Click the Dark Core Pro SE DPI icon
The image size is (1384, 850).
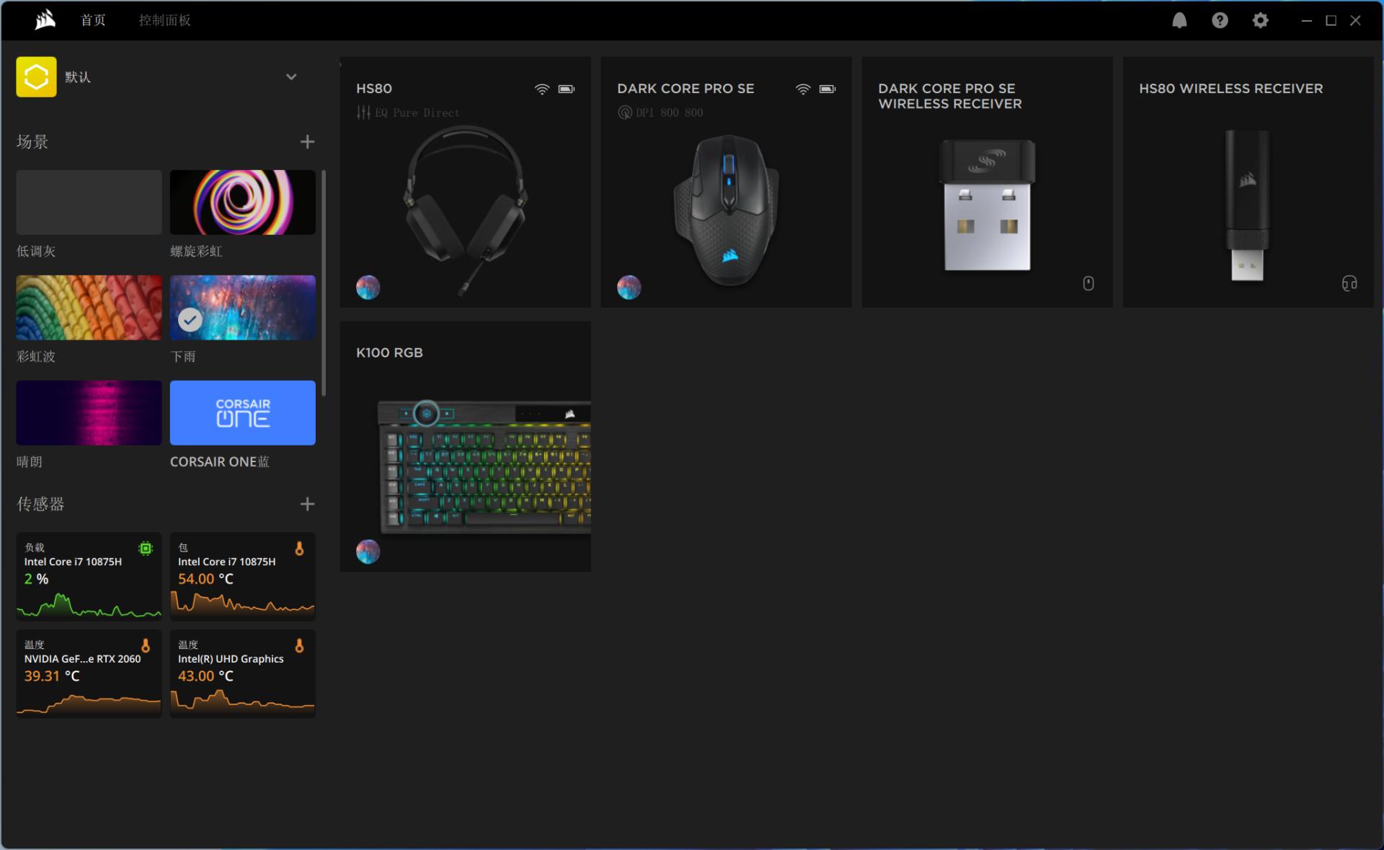point(624,112)
